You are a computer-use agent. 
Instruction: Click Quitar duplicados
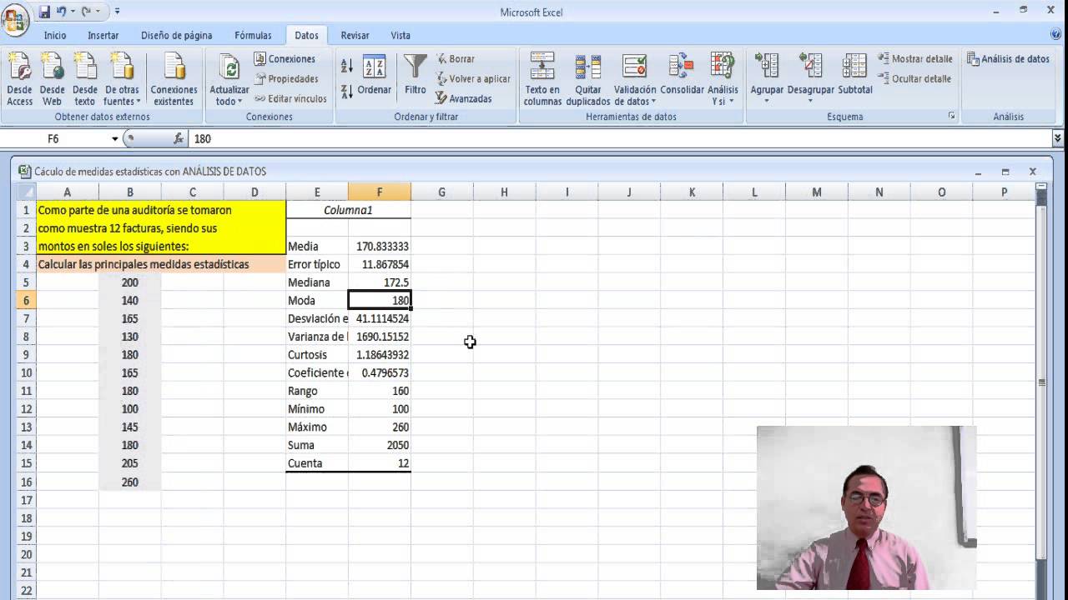(x=587, y=79)
